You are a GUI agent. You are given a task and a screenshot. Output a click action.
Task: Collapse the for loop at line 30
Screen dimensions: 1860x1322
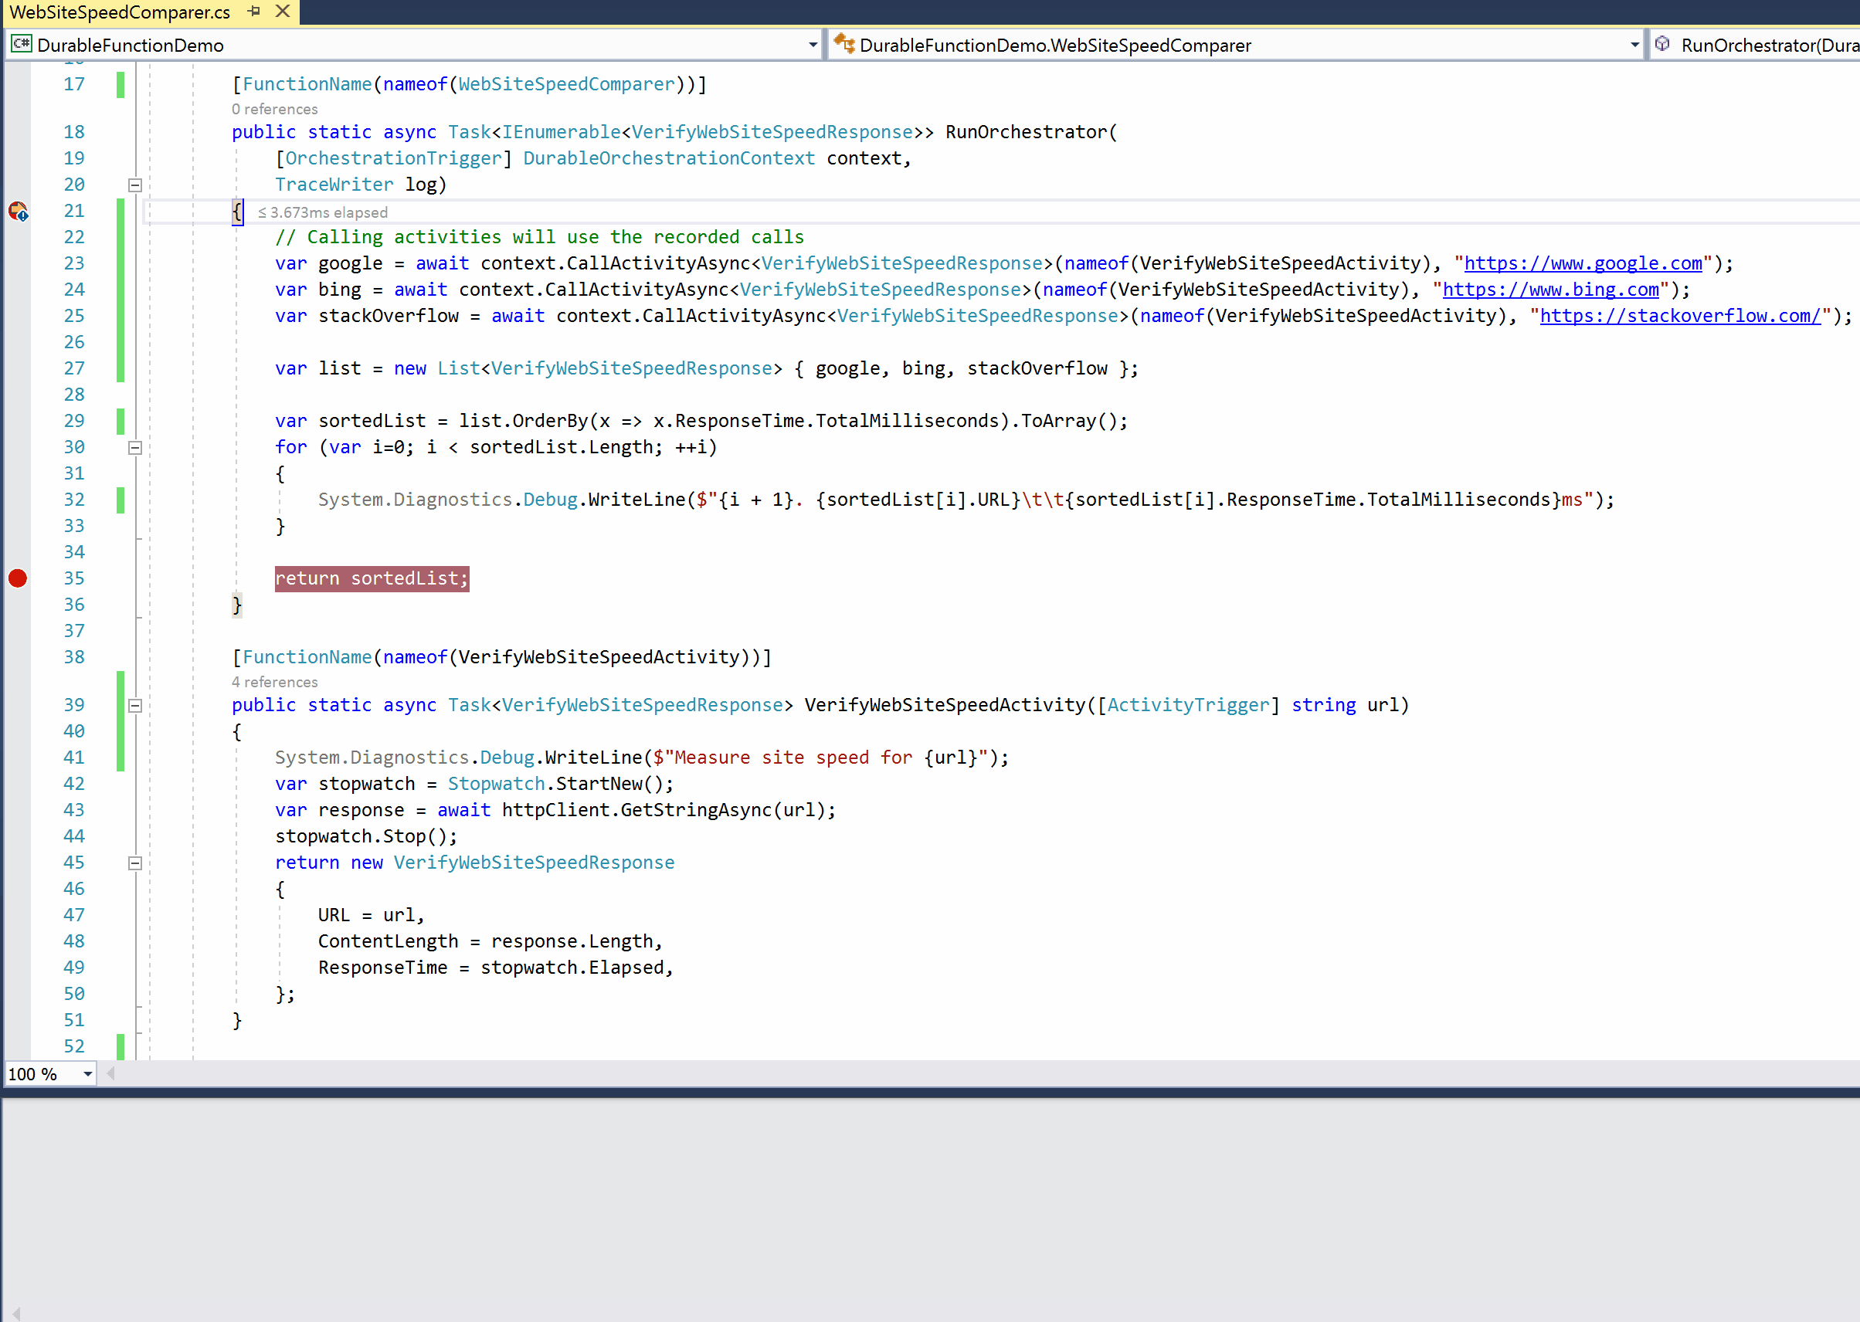click(135, 448)
